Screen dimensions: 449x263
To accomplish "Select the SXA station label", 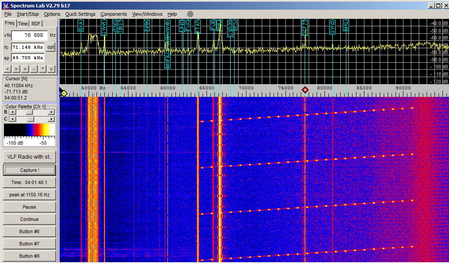I will (x=81, y=26).
